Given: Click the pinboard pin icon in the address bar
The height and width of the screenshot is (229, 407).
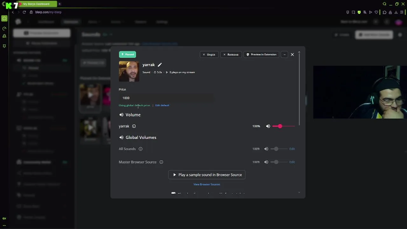Looking at the screenshot, I should (x=348, y=12).
